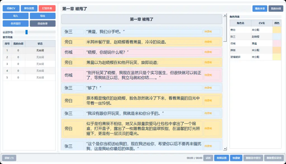Image resolution: width=286 pixels, height=164 pixels.
Task: Select chapter 1 row in 章节列表
Action: [x=29, y=50]
